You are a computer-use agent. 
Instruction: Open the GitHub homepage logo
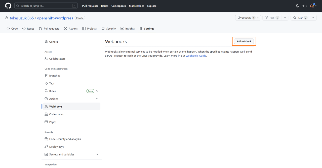[8, 6]
